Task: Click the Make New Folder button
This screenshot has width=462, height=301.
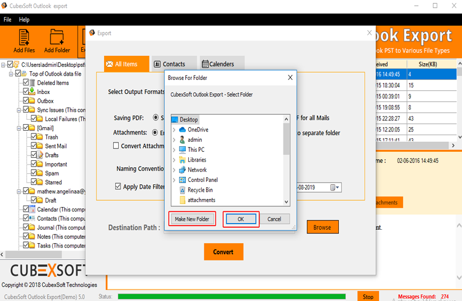Action: 192,219
